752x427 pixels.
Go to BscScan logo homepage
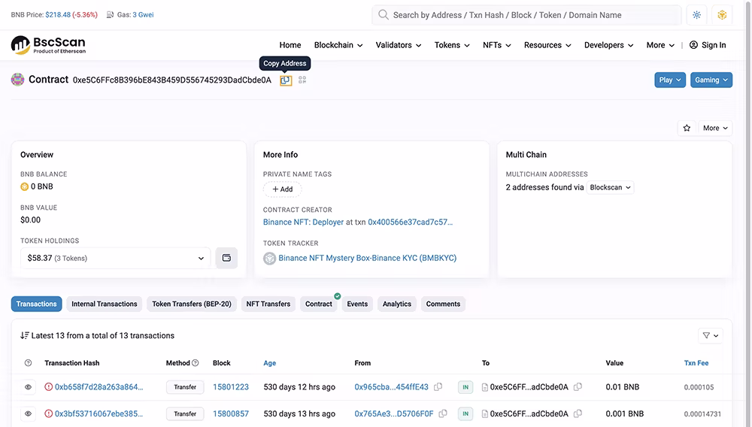pyautogui.click(x=48, y=45)
